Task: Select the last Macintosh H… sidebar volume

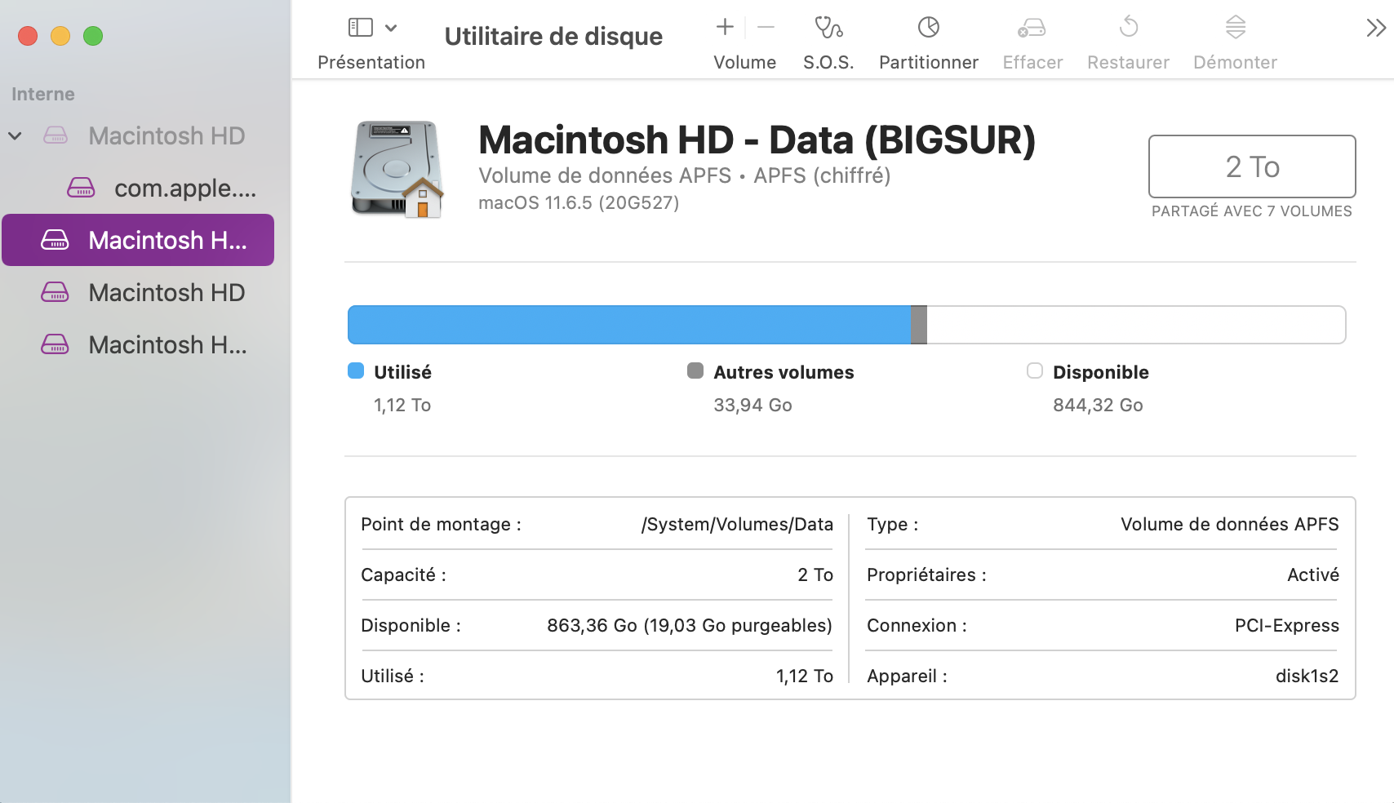Action: pos(143,344)
